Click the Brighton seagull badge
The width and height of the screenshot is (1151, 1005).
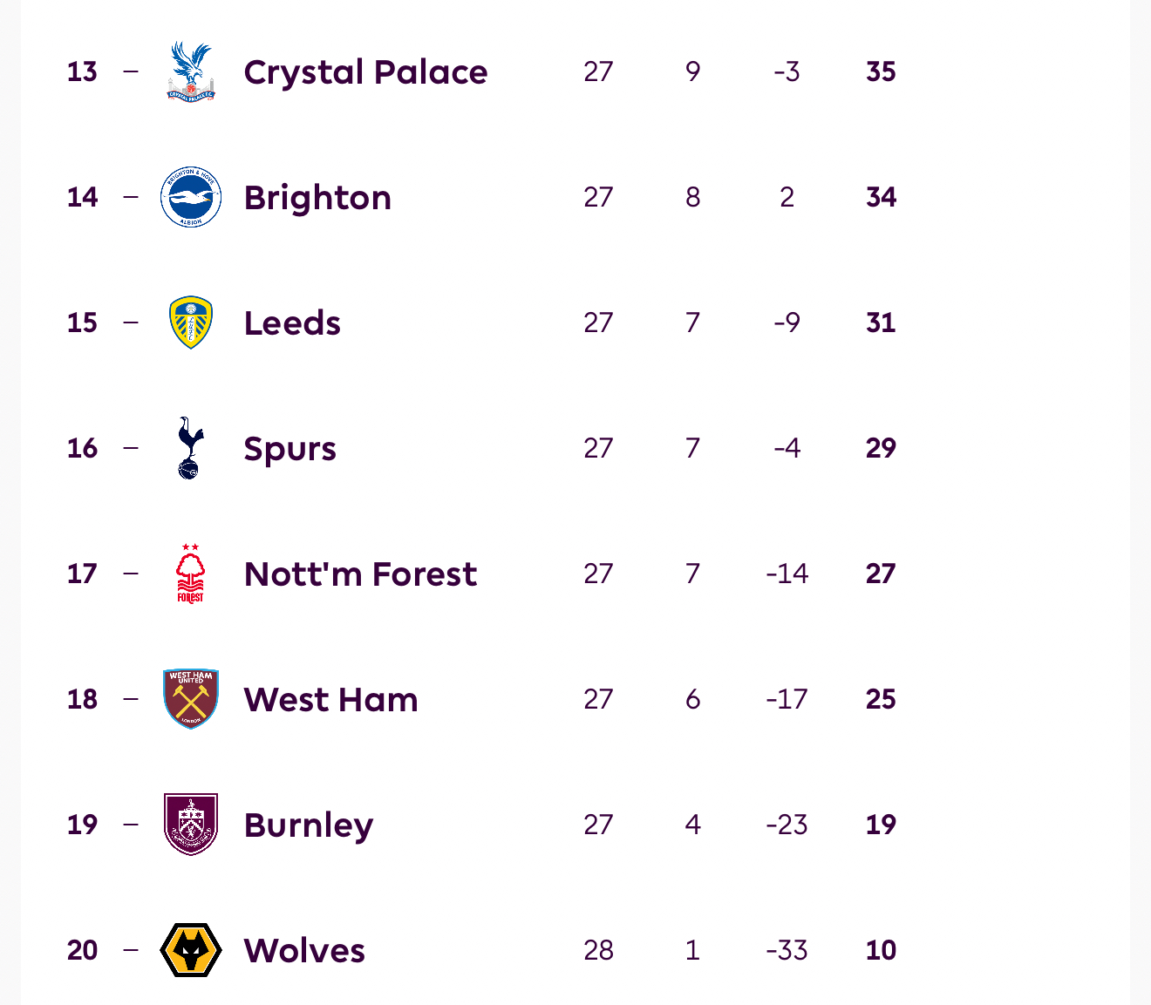point(191,197)
